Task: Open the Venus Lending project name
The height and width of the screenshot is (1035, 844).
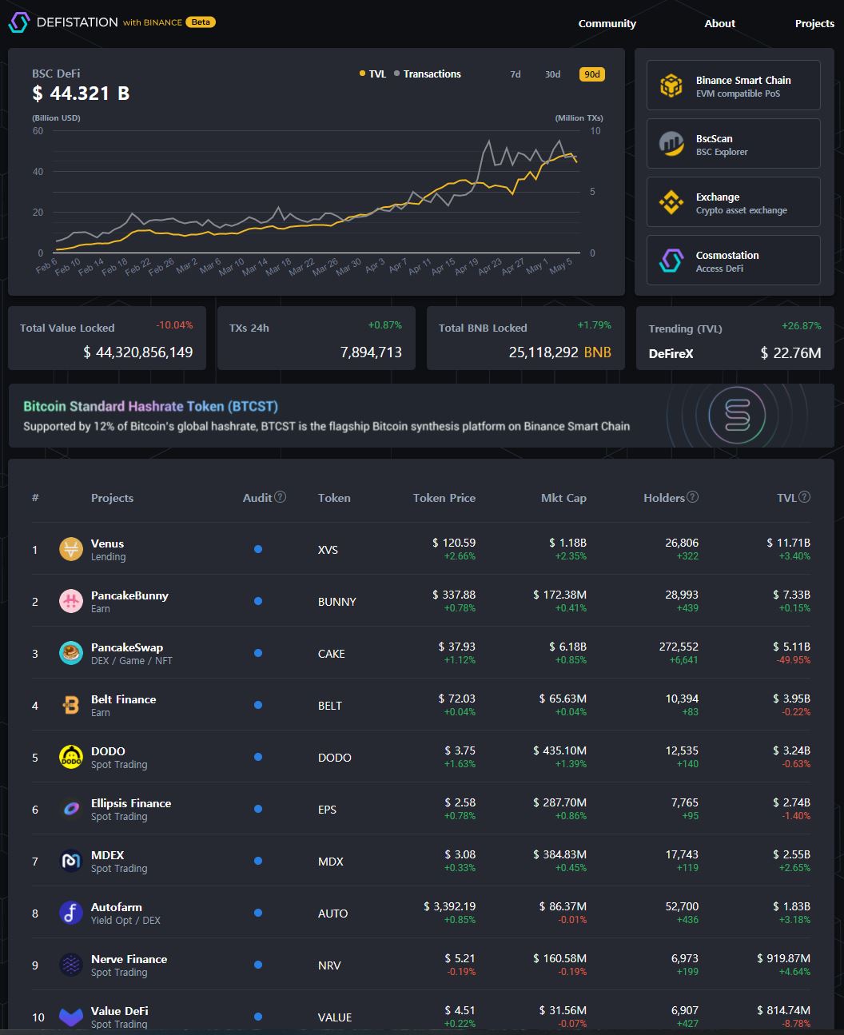Action: click(x=107, y=543)
